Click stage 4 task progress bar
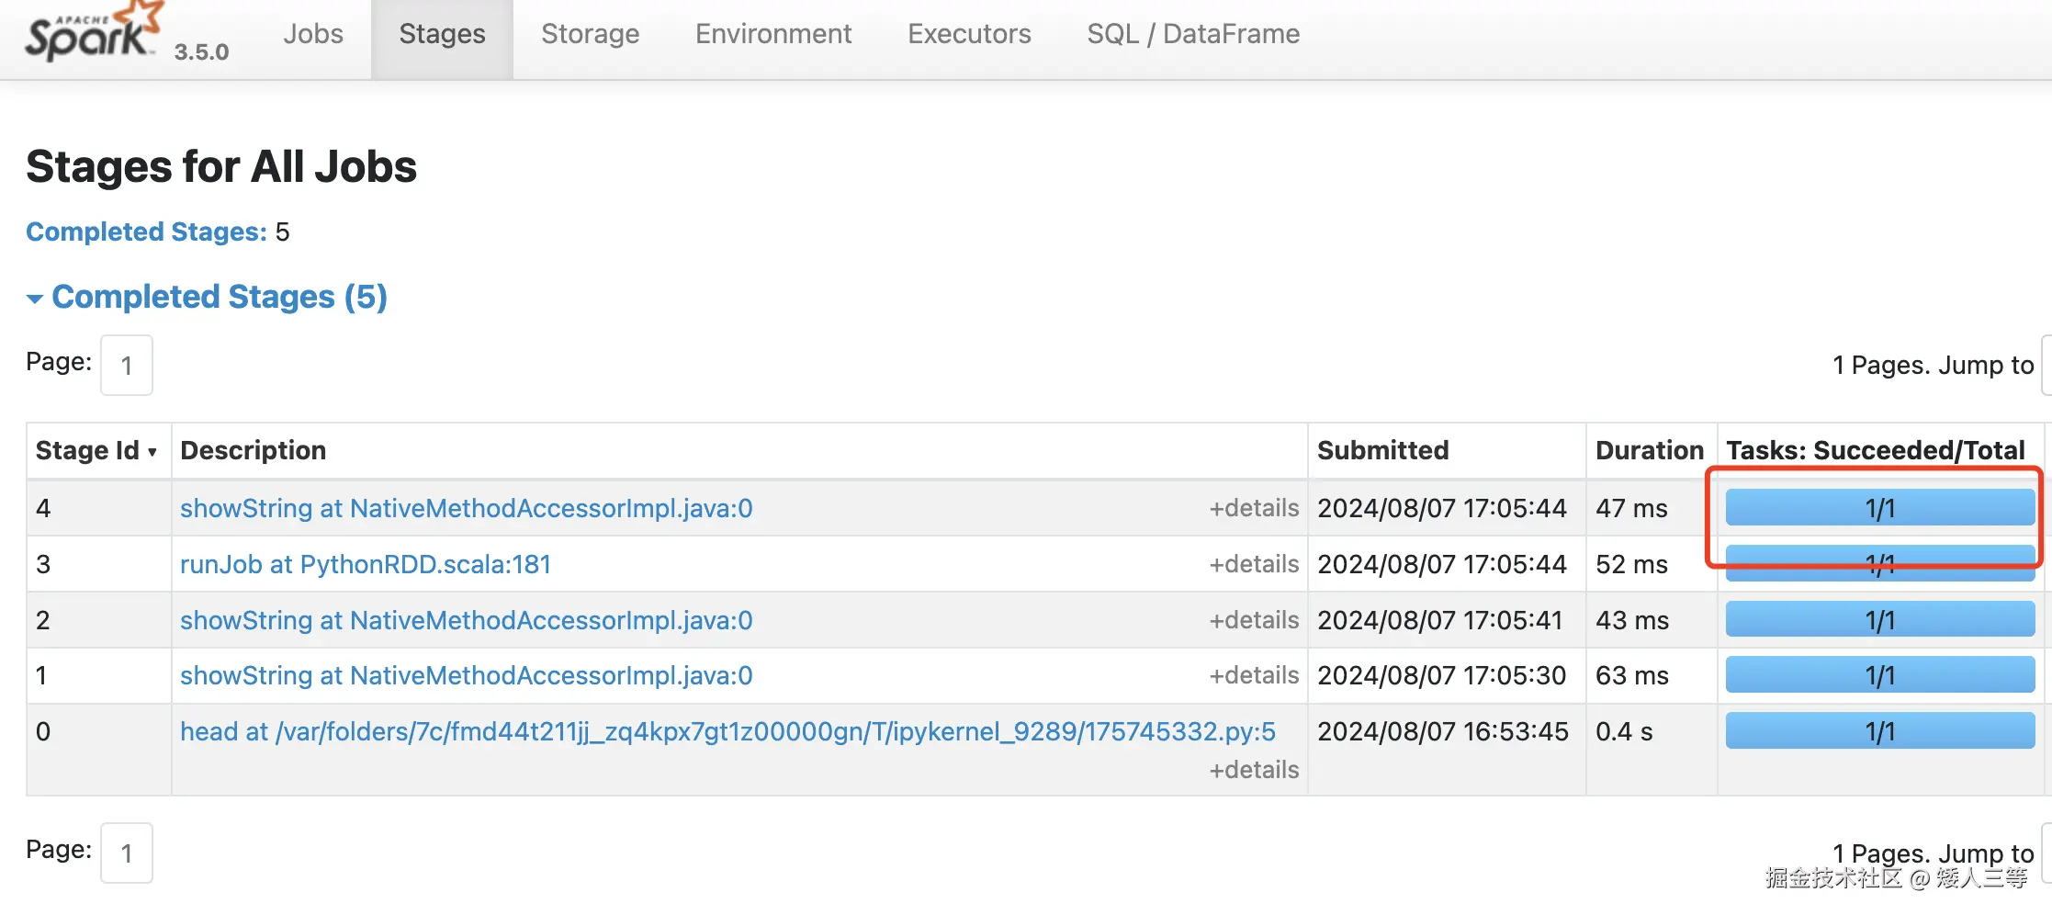This screenshot has width=2052, height=915. point(1879,508)
